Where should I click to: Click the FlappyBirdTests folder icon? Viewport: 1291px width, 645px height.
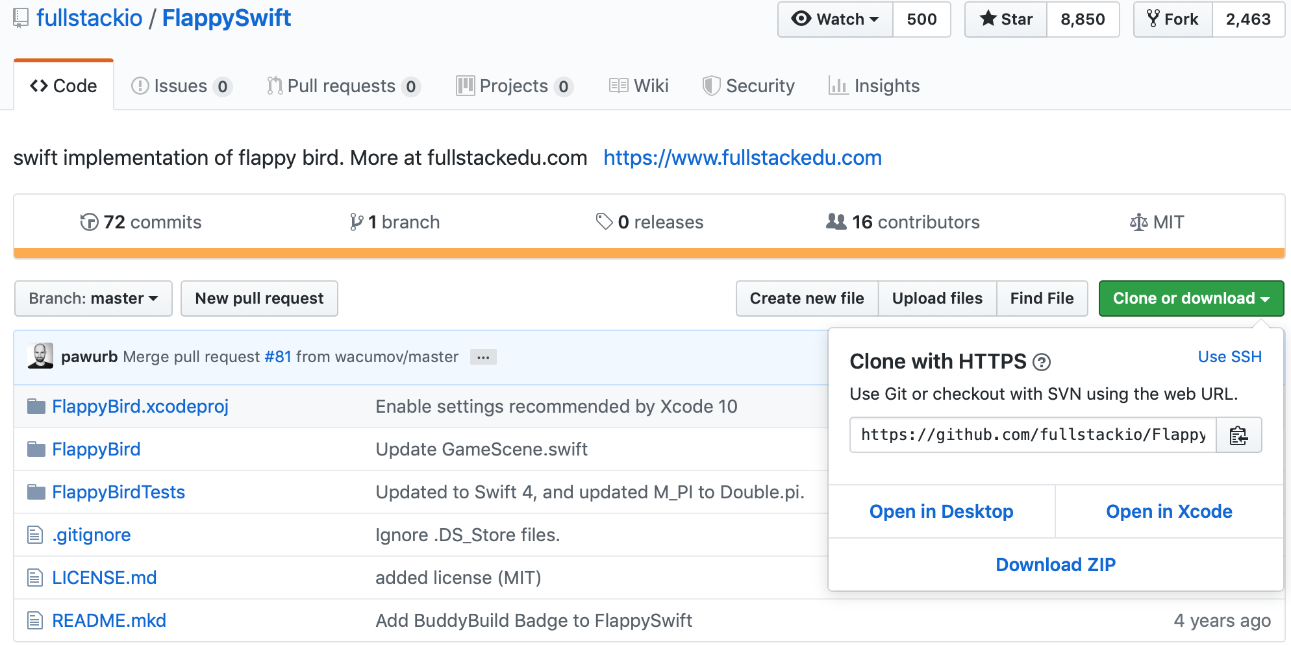click(36, 493)
